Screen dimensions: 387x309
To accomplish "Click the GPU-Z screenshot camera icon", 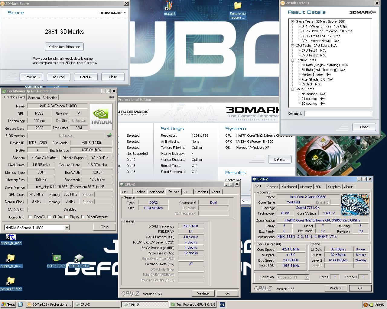I will [112, 97].
